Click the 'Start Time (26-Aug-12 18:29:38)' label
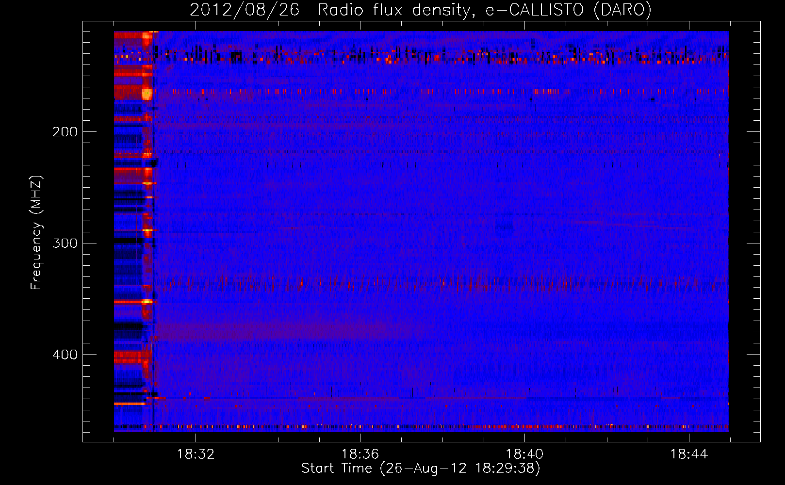 (x=421, y=469)
